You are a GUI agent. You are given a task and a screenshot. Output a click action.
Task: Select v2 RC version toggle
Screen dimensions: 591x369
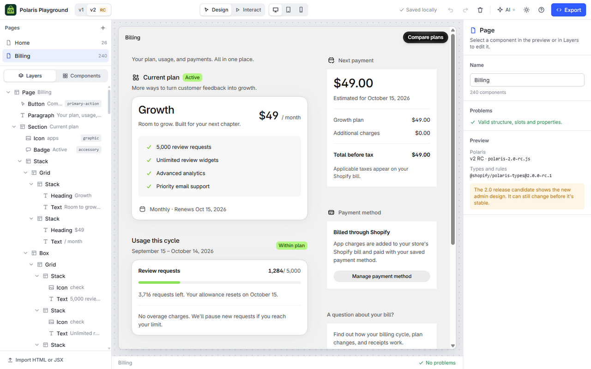98,10
